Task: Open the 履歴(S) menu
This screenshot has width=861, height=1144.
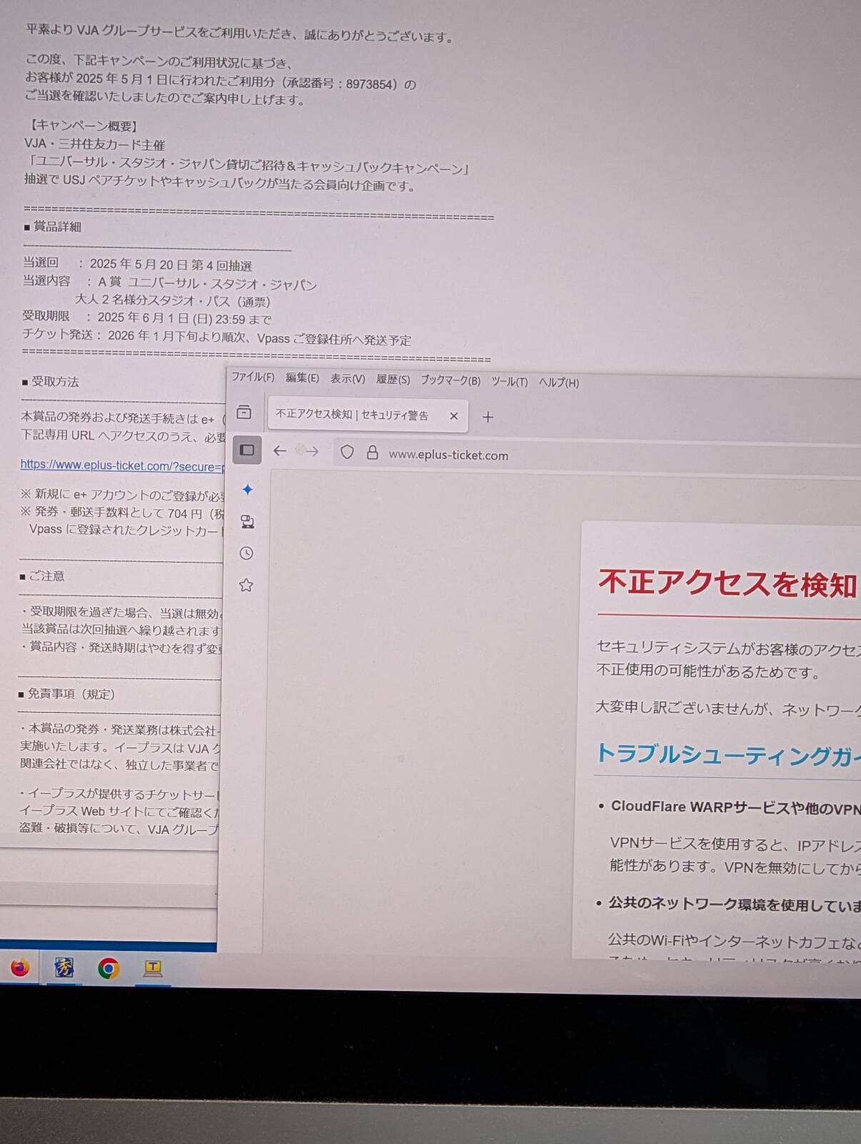Action: pyautogui.click(x=393, y=379)
